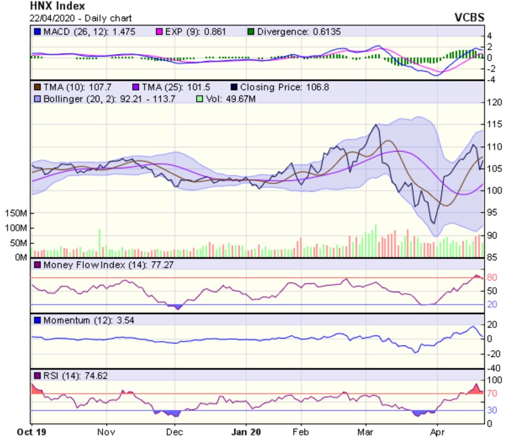Image resolution: width=511 pixels, height=442 pixels.
Task: Click the Jan 20 date axis label
Action: click(x=246, y=432)
